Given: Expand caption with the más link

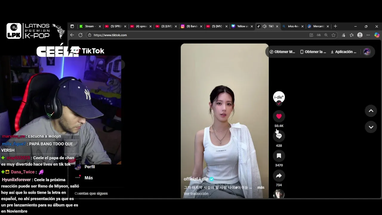Looking at the screenshot, I should (x=261, y=188).
